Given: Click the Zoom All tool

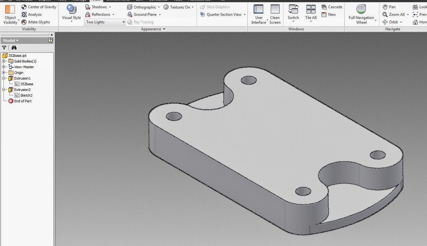Looking at the screenshot, I should point(394,15).
